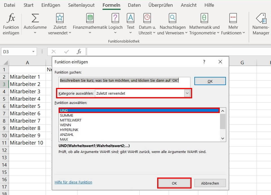
Task: Expand the Logisch dropdown arrow
Action: point(115,33)
